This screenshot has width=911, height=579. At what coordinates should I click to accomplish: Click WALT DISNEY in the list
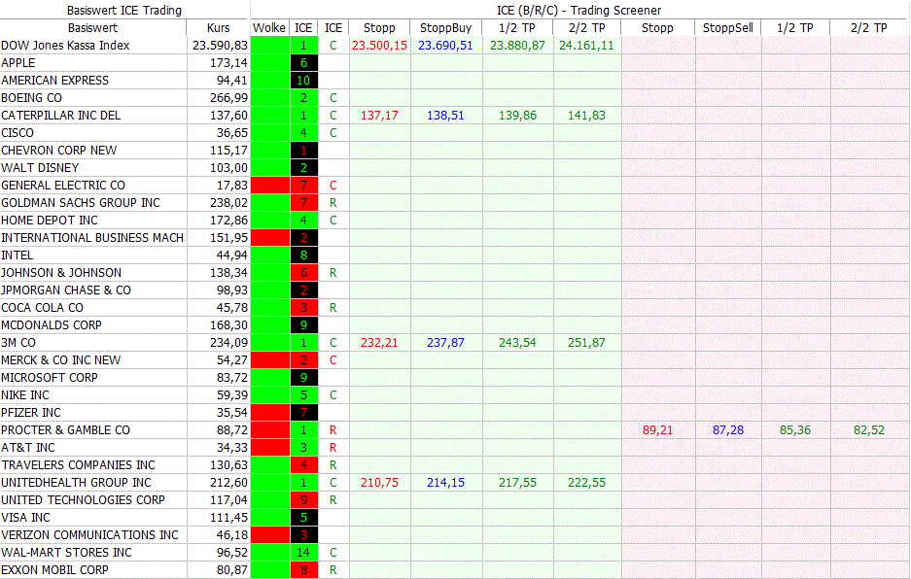pyautogui.click(x=40, y=168)
